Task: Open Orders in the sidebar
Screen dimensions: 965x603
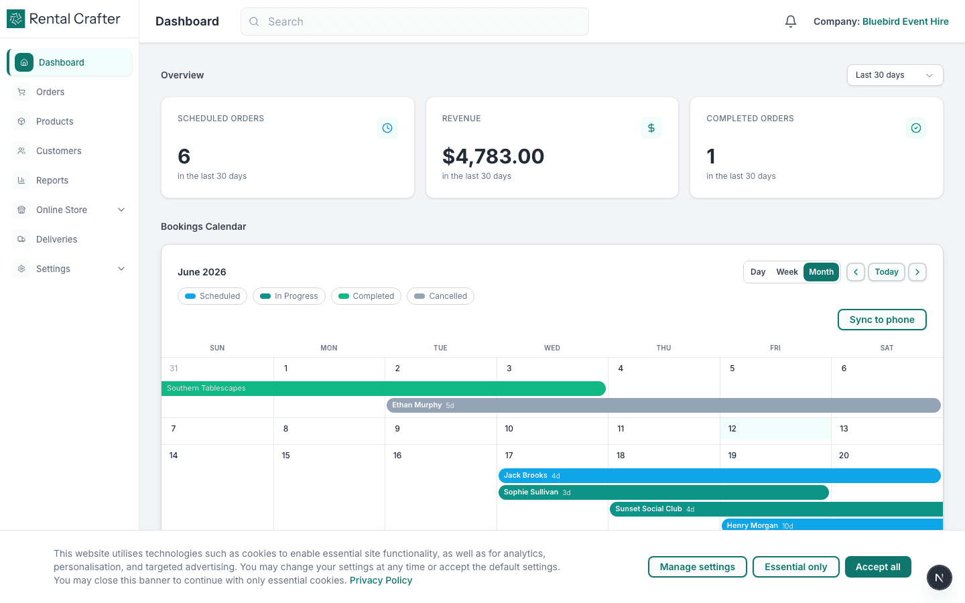Action: point(70,92)
